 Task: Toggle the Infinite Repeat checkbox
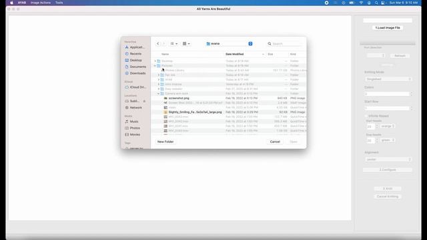point(366,116)
